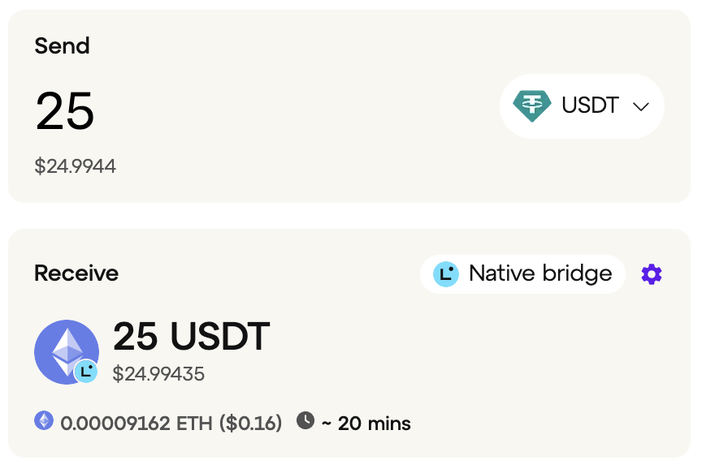Click the 25 USDT receive amount
This screenshot has width=702, height=469.
click(x=191, y=336)
